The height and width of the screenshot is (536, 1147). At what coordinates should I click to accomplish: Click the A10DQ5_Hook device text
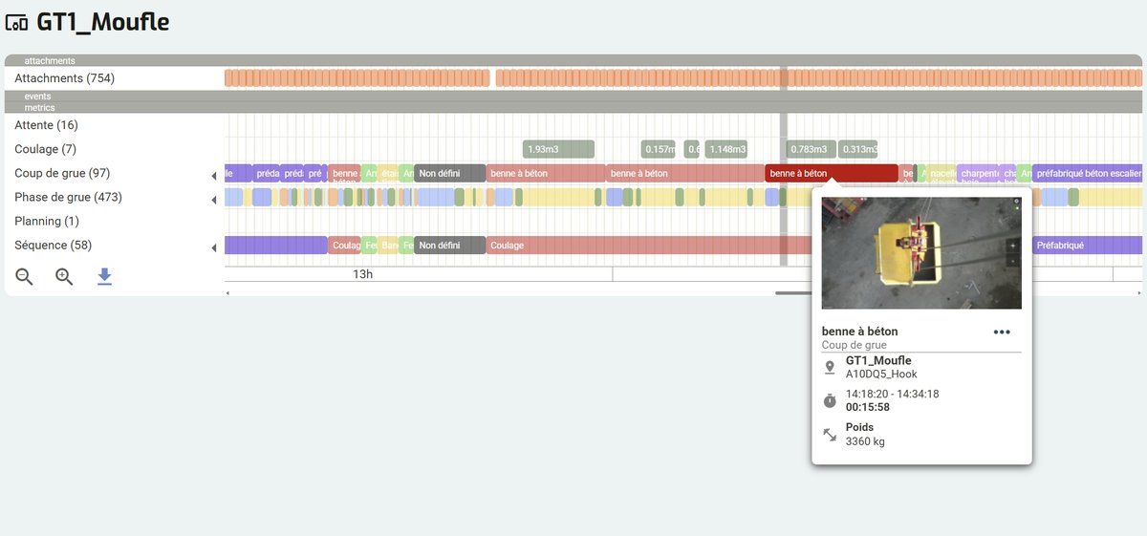[881, 375]
